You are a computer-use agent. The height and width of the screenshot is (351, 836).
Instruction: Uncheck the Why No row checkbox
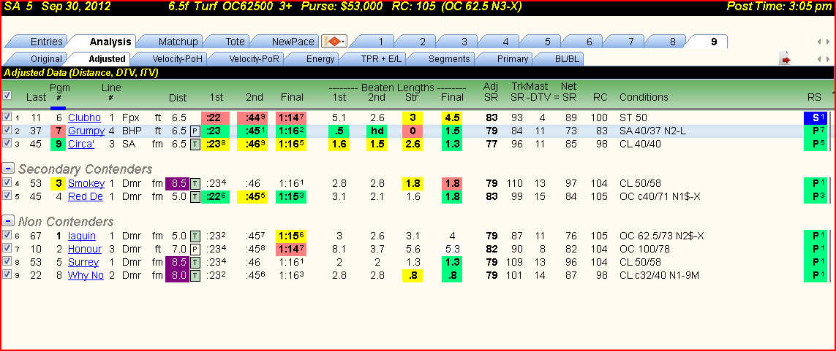coord(7,274)
